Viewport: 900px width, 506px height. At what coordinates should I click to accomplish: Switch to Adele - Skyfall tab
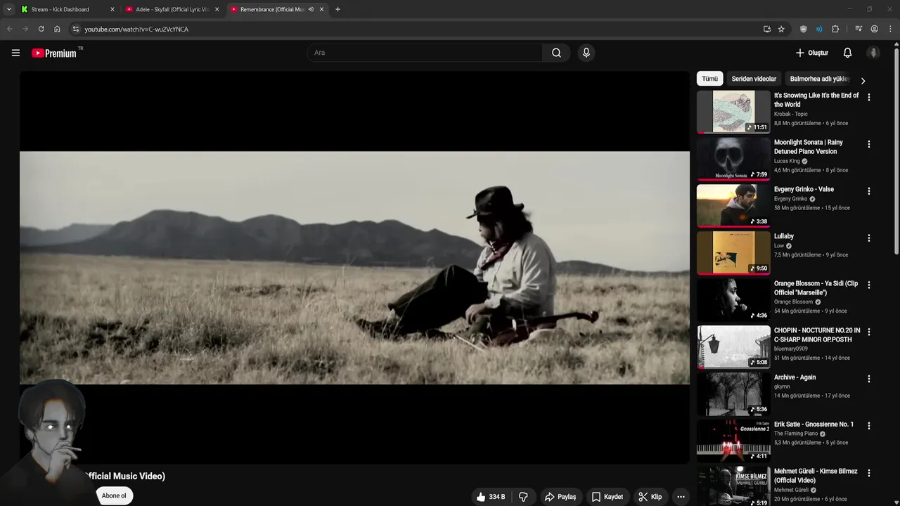pyautogui.click(x=171, y=9)
